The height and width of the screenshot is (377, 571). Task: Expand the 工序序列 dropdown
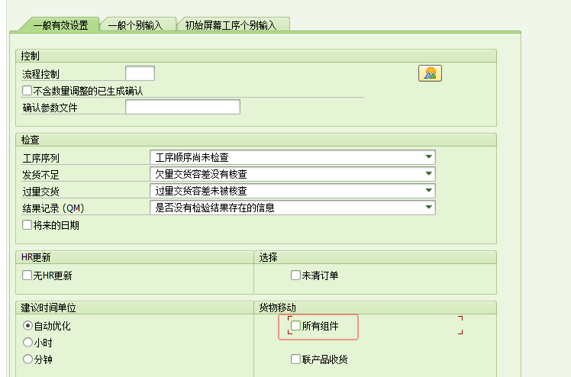(429, 157)
